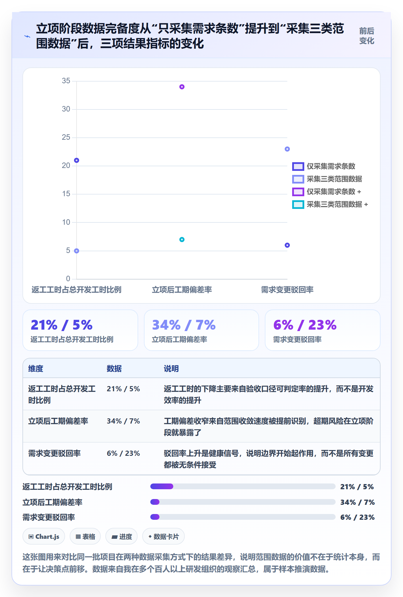The image size is (403, 597).
Task: Click the 数据卡片 chip
Action: pos(164,536)
